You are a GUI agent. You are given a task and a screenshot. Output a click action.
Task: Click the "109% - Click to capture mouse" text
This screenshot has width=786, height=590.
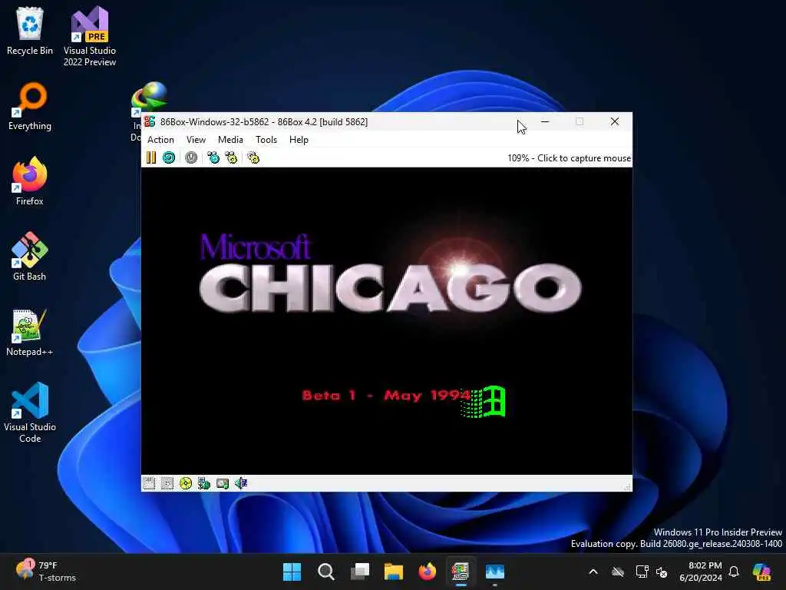[569, 158]
